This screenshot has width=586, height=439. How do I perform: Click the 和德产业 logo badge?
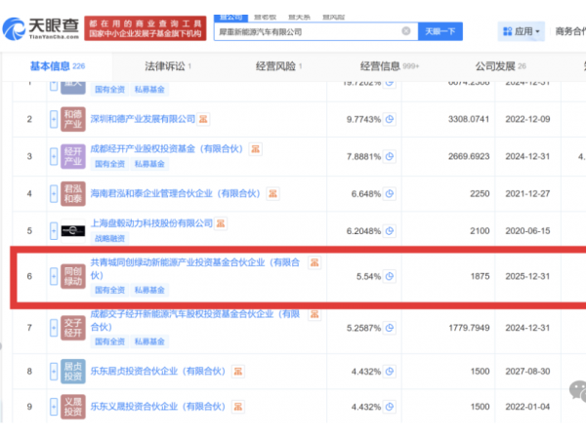click(72, 120)
